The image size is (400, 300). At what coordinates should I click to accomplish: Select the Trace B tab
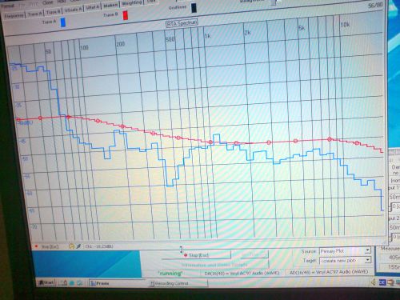coord(54,12)
